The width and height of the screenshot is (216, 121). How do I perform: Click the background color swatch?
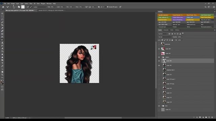pyautogui.click(x=3, y=84)
